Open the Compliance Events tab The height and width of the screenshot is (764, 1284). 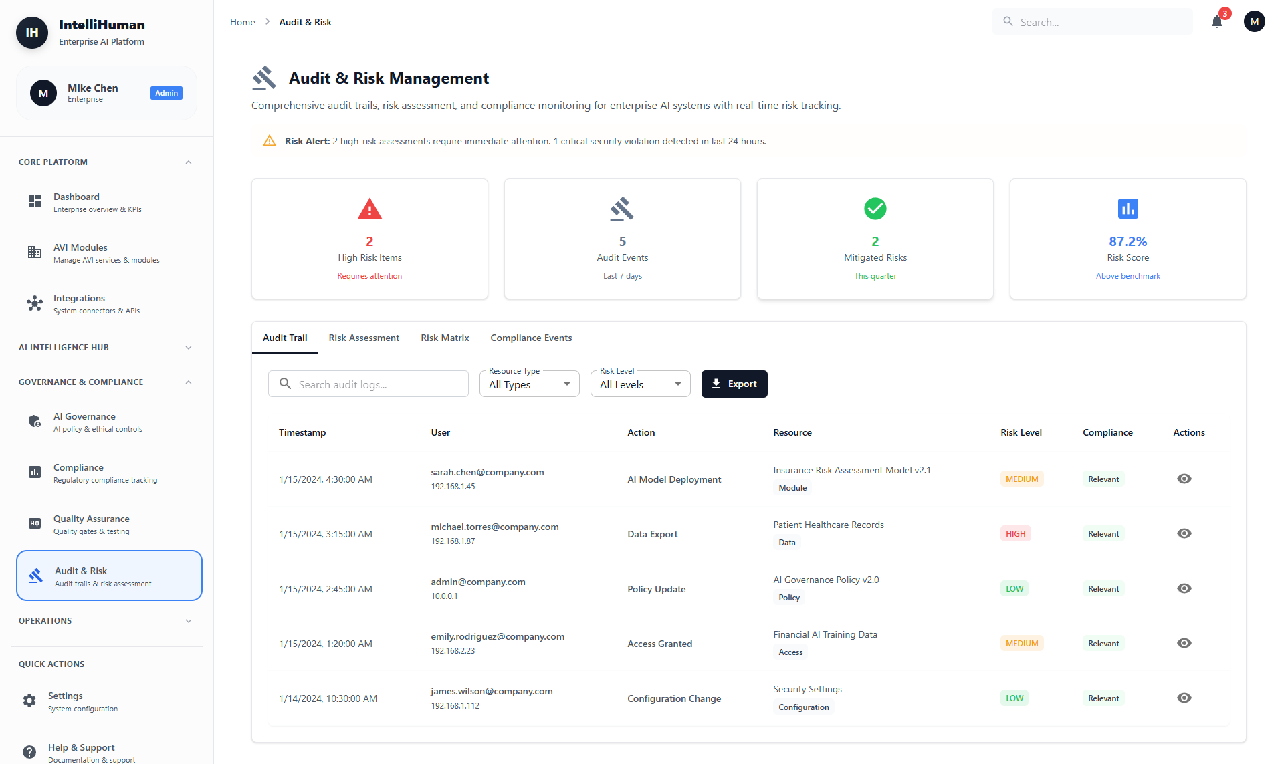pos(531,338)
